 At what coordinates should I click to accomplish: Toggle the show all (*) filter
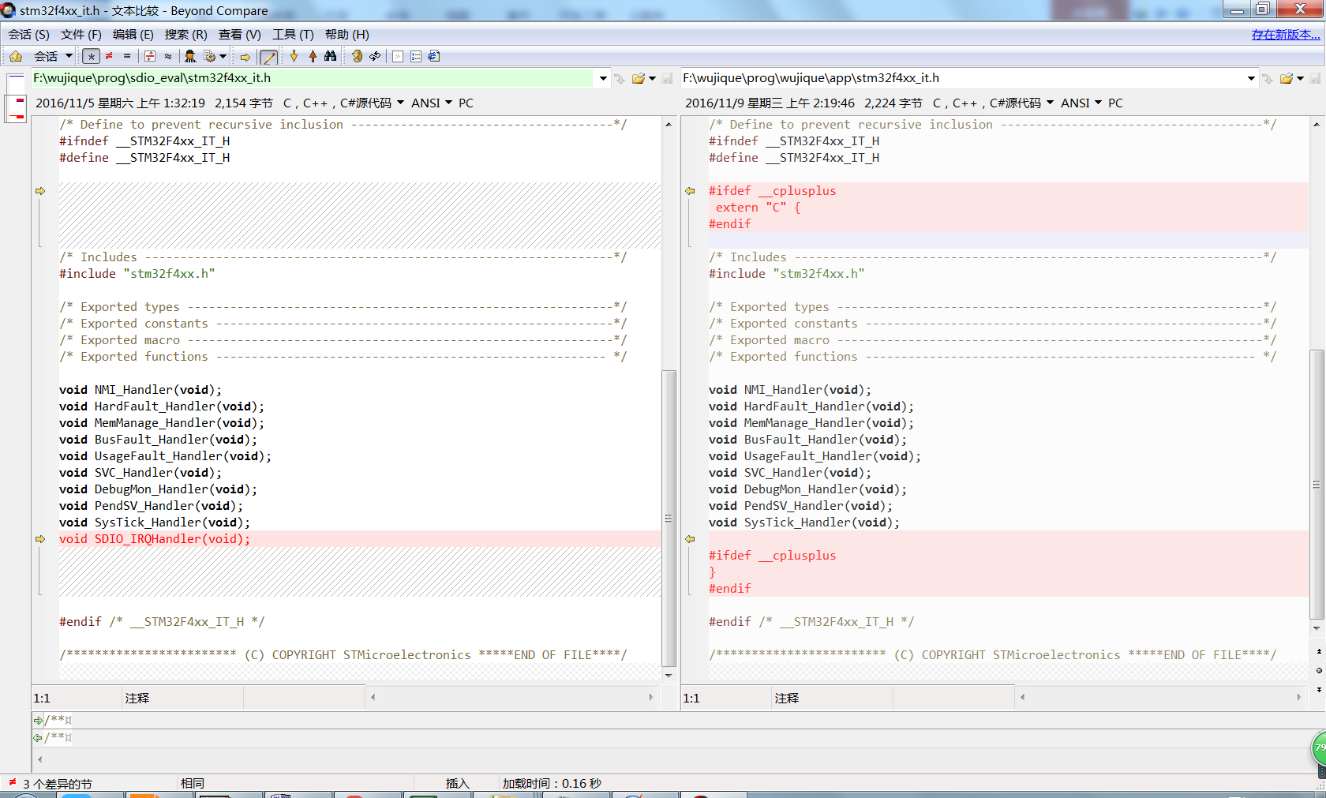pyautogui.click(x=91, y=56)
